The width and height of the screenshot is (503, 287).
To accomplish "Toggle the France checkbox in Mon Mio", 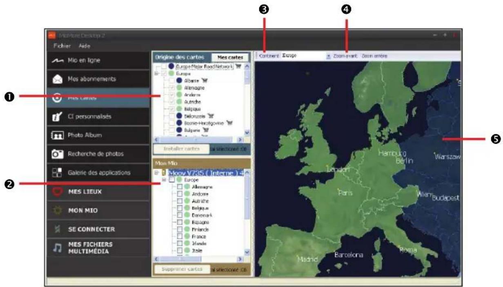I will (x=179, y=236).
